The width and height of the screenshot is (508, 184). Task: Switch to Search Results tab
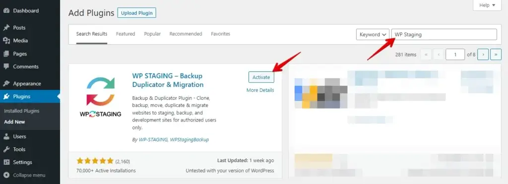point(92,34)
